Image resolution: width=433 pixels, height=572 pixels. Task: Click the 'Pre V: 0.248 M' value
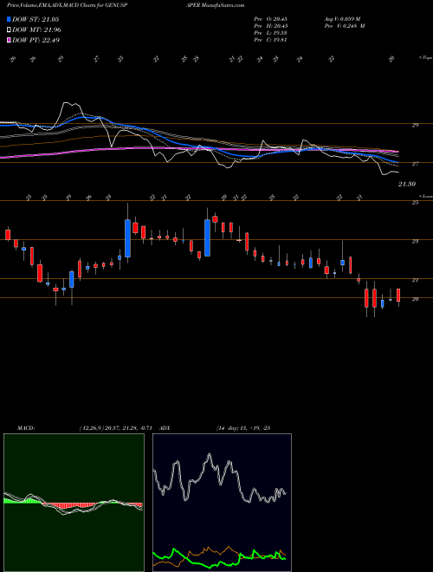(x=344, y=26)
